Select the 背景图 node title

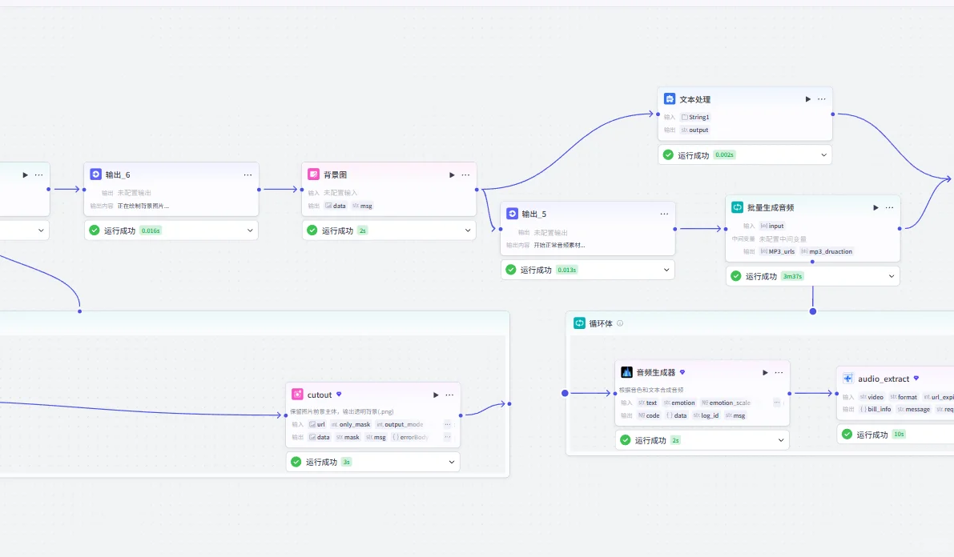336,174
